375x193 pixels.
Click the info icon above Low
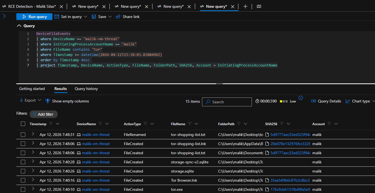click(x=301, y=98)
